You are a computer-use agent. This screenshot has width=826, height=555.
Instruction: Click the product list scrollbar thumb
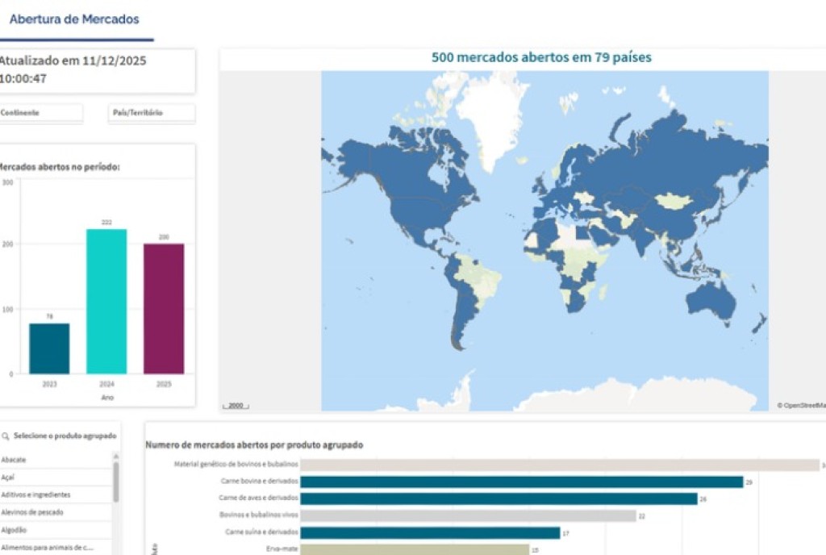(116, 482)
